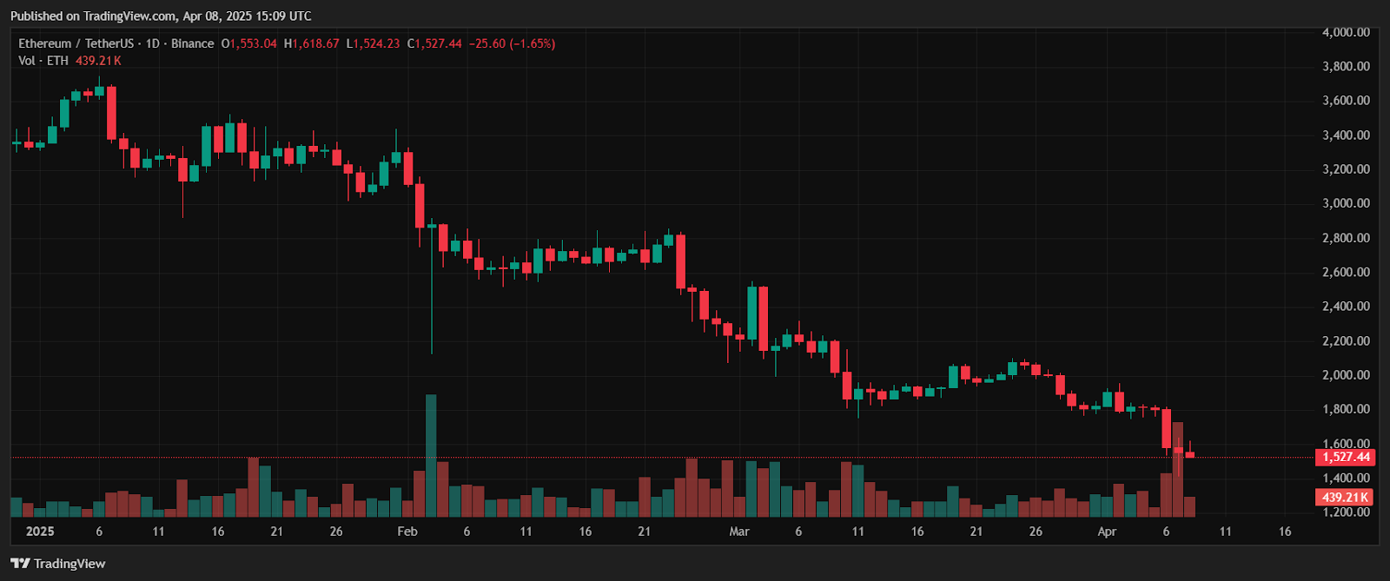The width and height of the screenshot is (1390, 581).
Task: Click the latest red candle at the chart's right edge
Action: (1190, 452)
